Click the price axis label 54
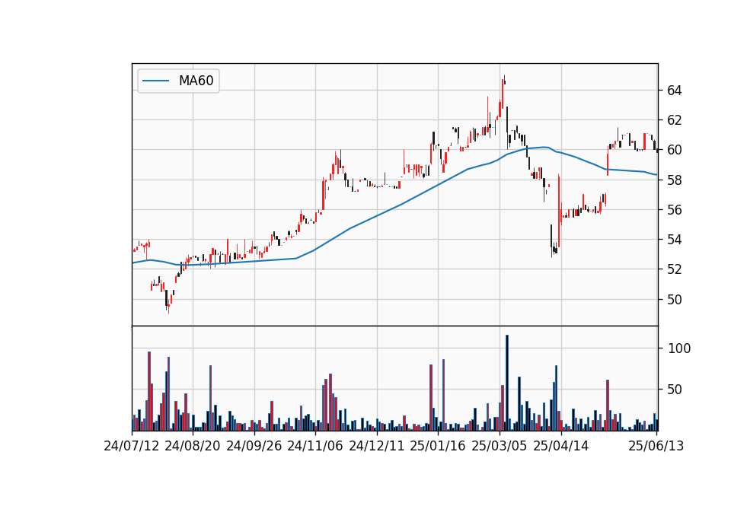 tap(674, 240)
